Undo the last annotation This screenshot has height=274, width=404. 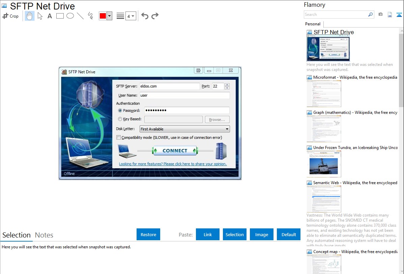tap(145, 16)
